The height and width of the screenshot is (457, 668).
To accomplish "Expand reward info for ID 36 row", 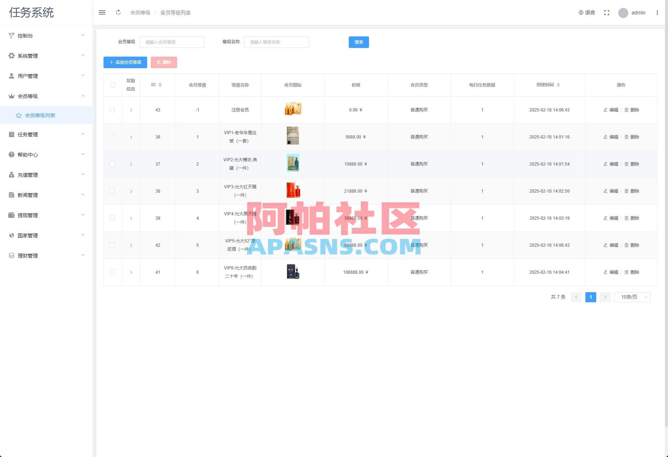I will [131, 137].
